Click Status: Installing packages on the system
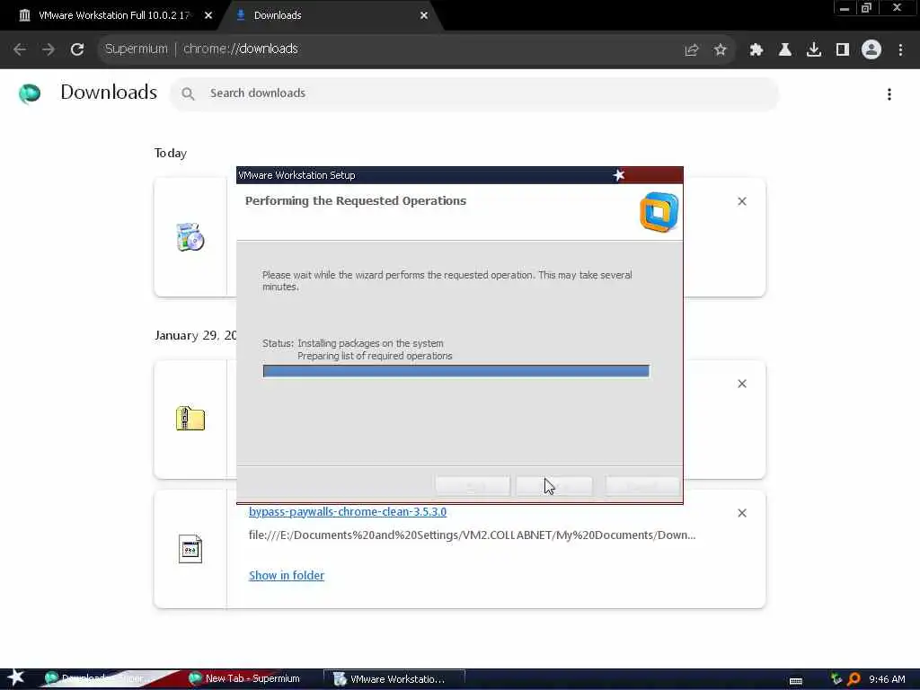This screenshot has height=690, width=920. pyautogui.click(x=352, y=343)
